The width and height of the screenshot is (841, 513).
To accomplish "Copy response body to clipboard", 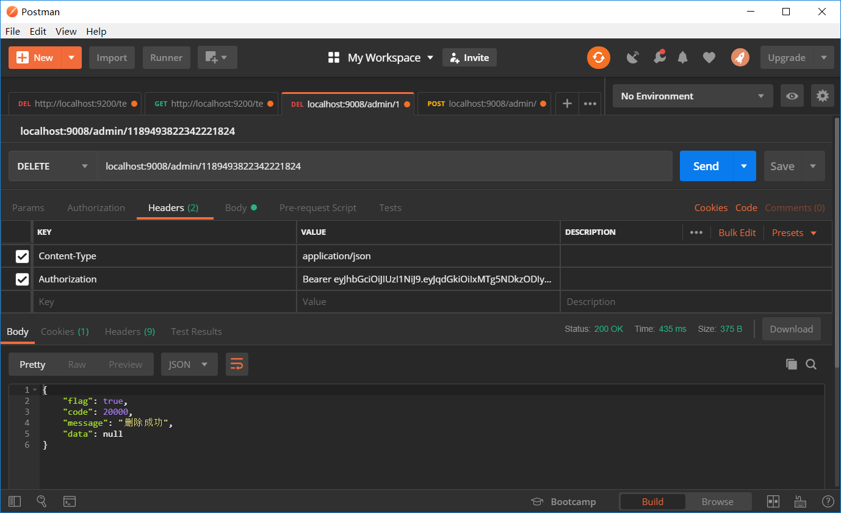I will [x=792, y=364].
